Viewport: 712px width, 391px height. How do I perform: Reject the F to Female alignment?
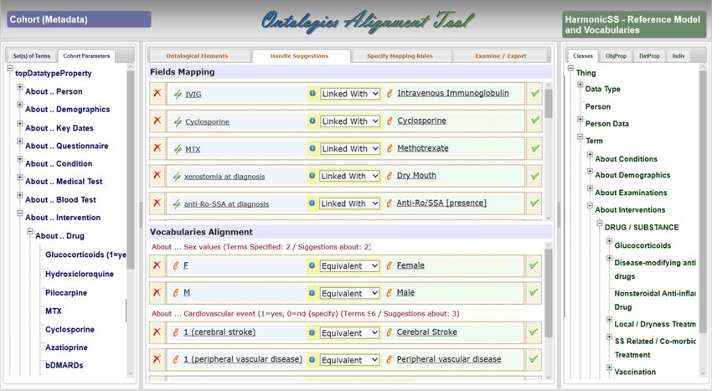click(x=157, y=265)
